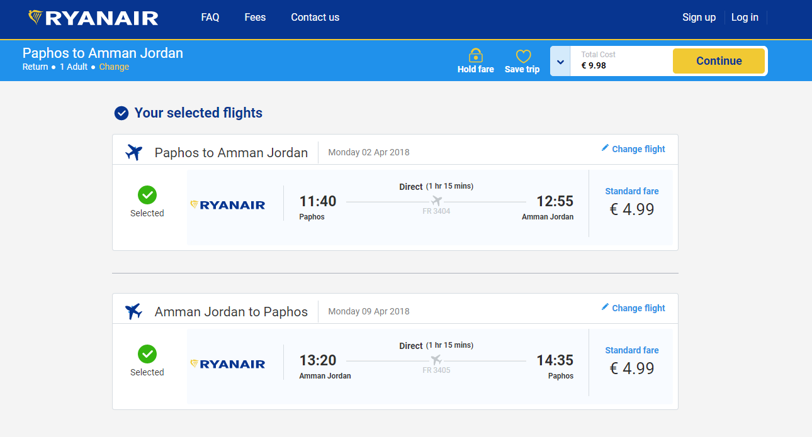The height and width of the screenshot is (437, 812).
Task: Select the outbound Standard fare € 4.99
Action: [x=631, y=202]
